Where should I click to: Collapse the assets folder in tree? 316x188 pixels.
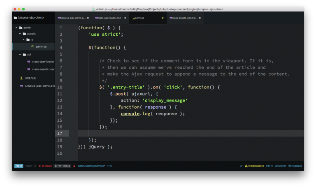point(20,34)
